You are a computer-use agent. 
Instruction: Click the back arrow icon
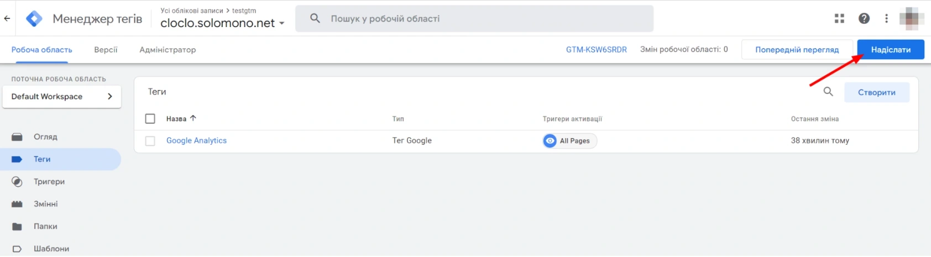coord(7,18)
